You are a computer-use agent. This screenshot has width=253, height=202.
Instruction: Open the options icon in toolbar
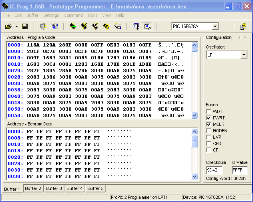click(55, 26)
